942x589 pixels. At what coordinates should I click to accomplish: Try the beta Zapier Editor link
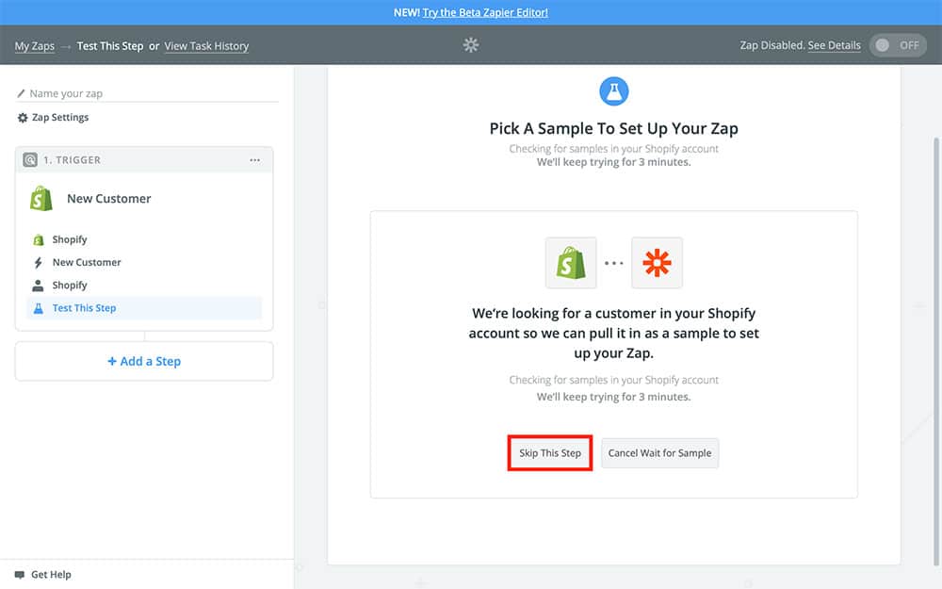[x=485, y=12]
